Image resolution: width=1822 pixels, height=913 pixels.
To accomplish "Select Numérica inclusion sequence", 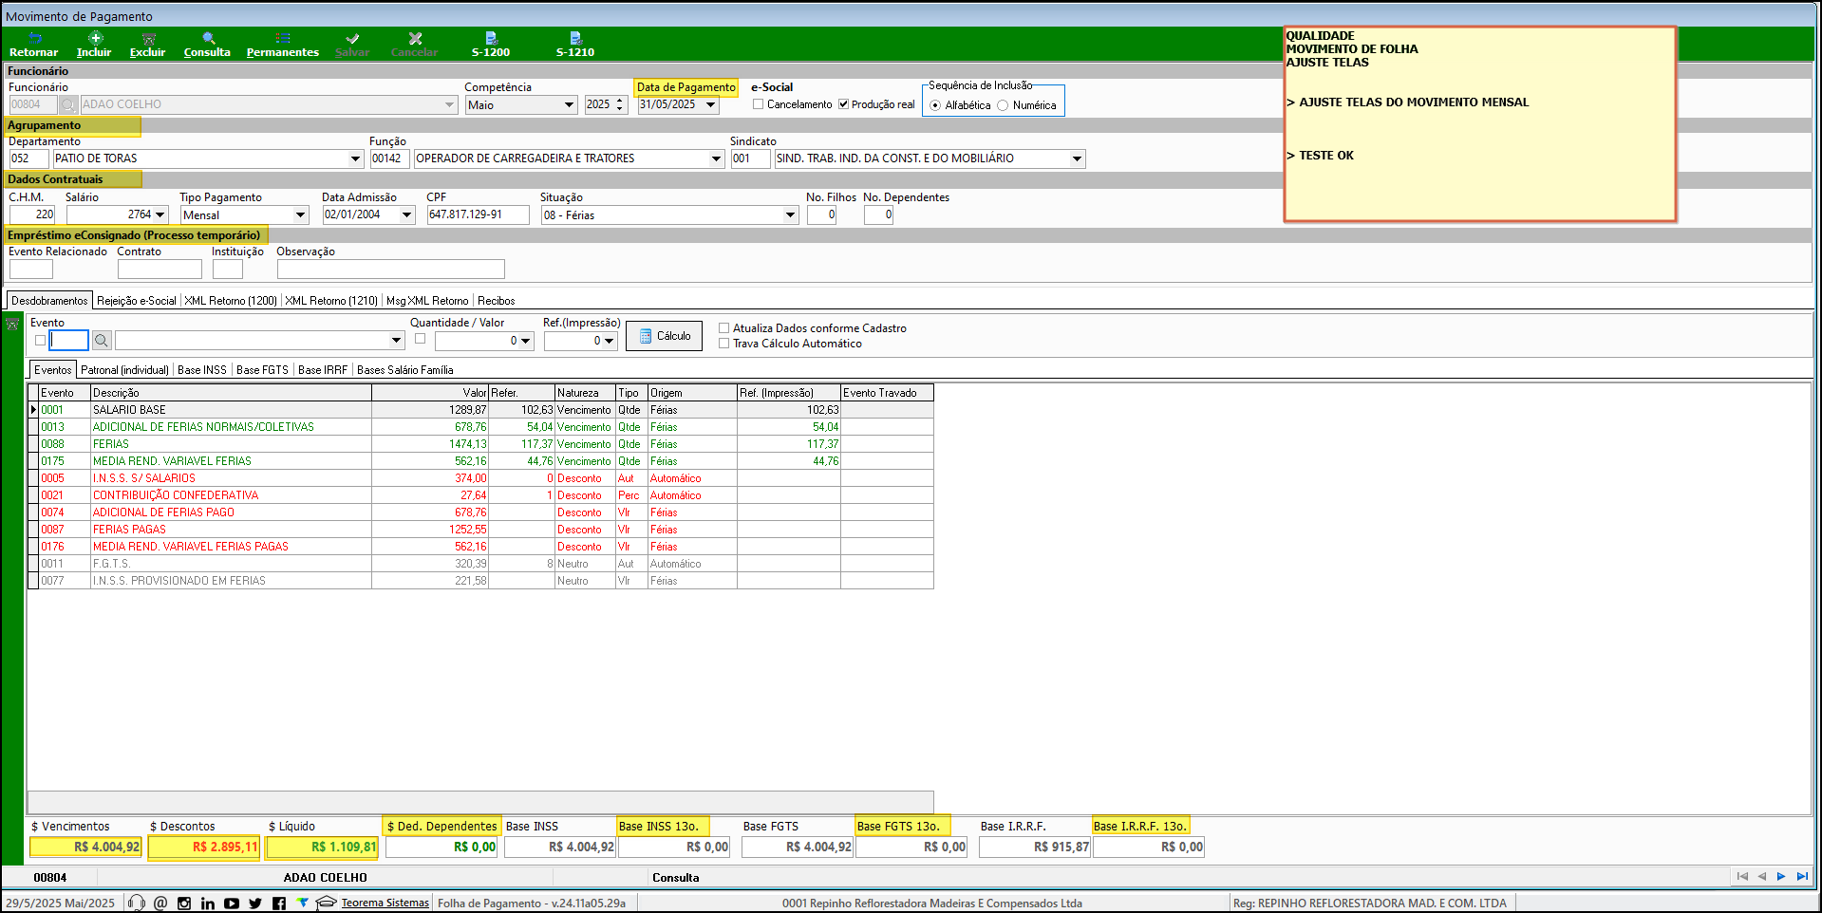I will [1003, 105].
